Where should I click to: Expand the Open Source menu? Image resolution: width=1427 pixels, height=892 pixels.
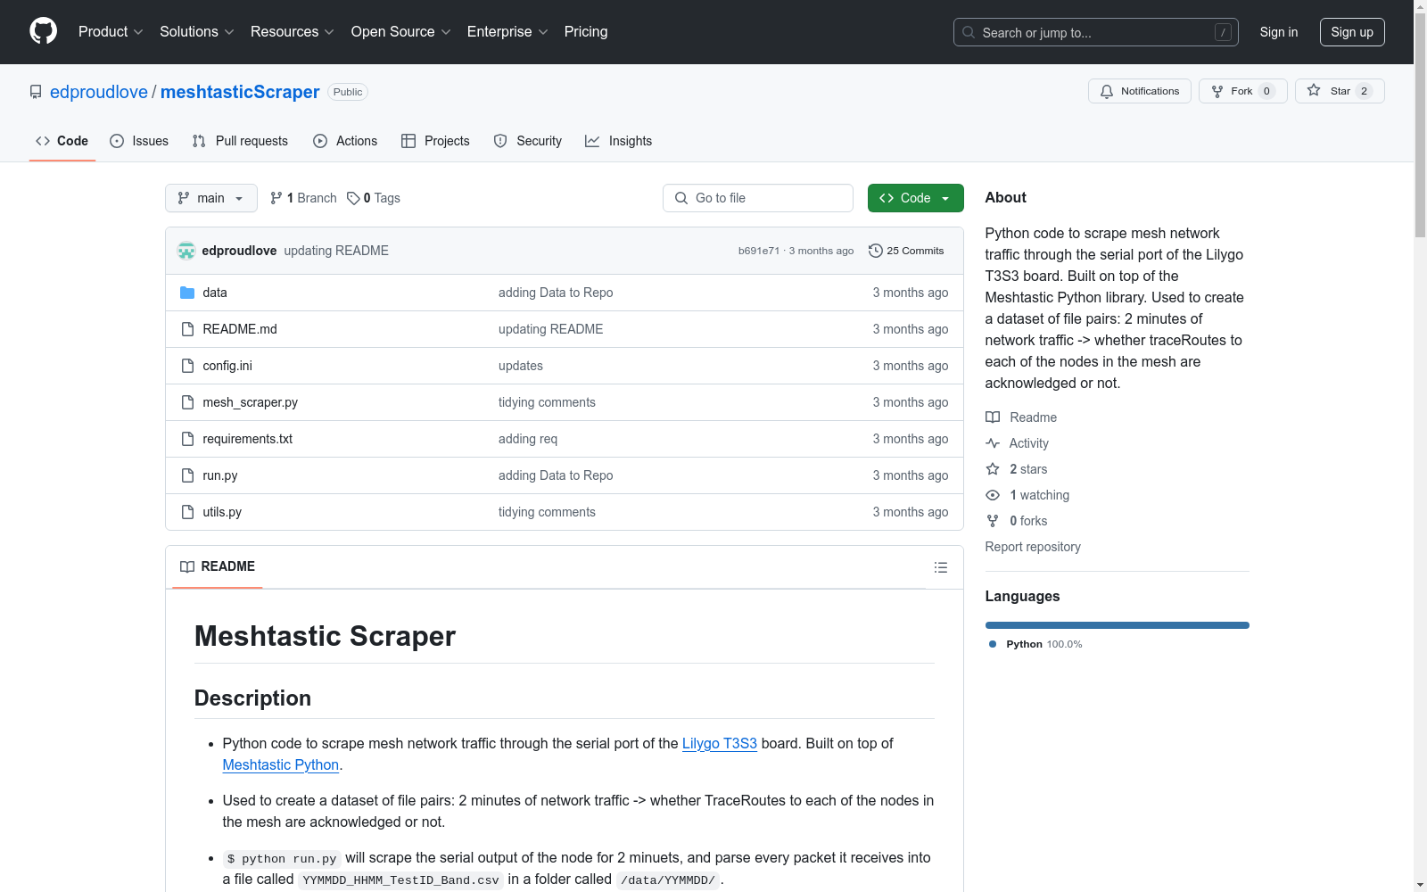[401, 32]
